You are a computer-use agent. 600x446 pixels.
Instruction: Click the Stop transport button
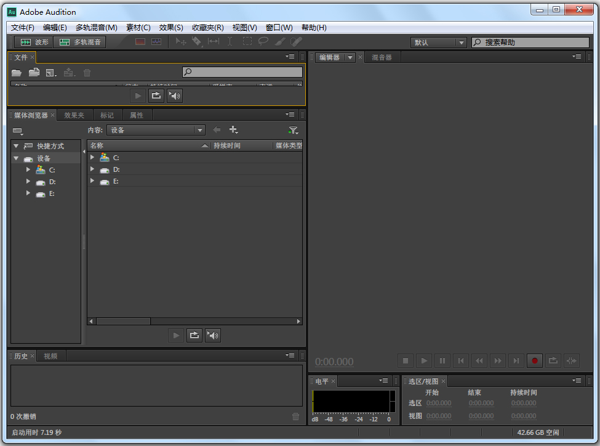click(x=406, y=360)
